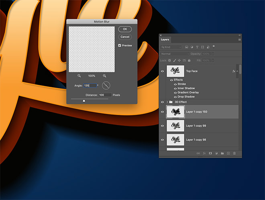The height and width of the screenshot is (200, 265).
Task: Open the Layers panel options menu
Action: coord(239,40)
